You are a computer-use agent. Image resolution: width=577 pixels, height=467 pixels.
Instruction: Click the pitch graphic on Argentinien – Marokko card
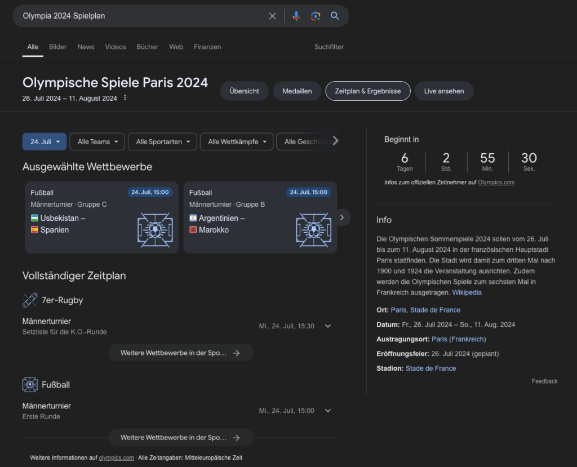[x=313, y=230]
